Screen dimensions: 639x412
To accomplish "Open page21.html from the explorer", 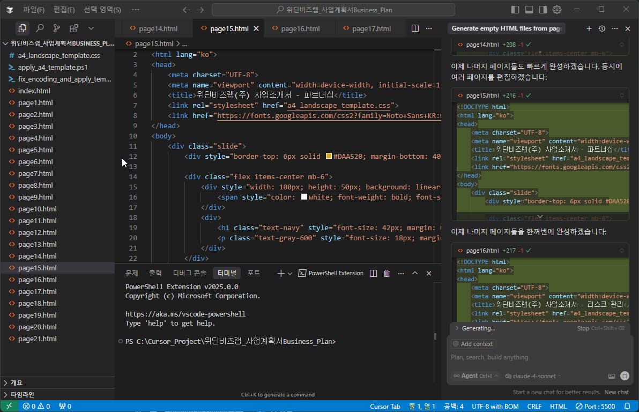I will click(x=57, y=339).
